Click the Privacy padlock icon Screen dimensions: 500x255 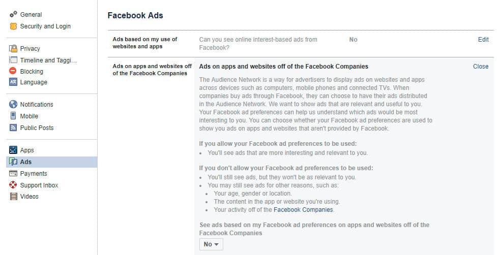pos(13,49)
